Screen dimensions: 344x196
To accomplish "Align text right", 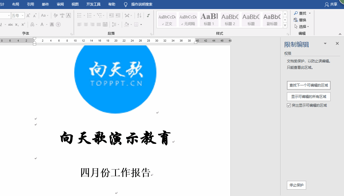I will pyautogui.click(x=92, y=24).
